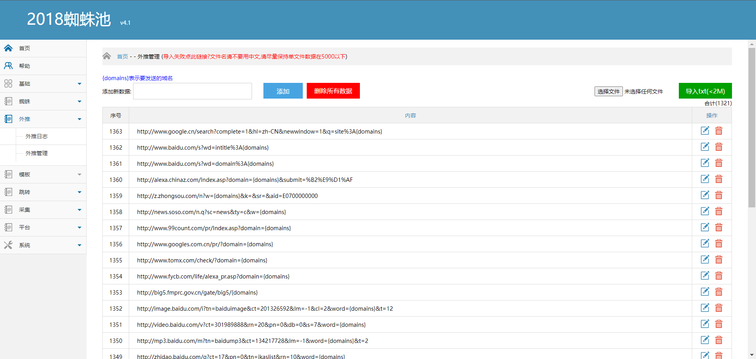Click the 合计(1321) total count
Screen dimensions: 756x359
point(718,103)
